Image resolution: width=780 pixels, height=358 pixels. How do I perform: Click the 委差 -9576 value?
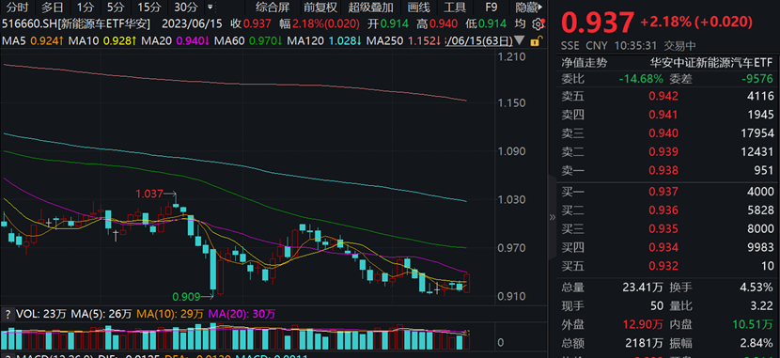757,79
